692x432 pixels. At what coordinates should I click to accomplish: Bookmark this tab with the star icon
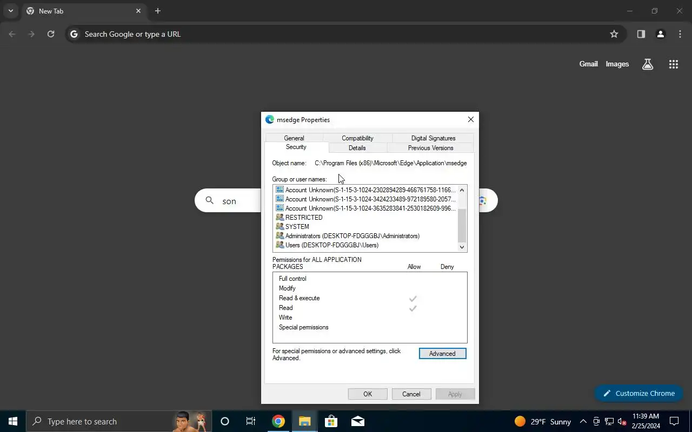(x=614, y=34)
